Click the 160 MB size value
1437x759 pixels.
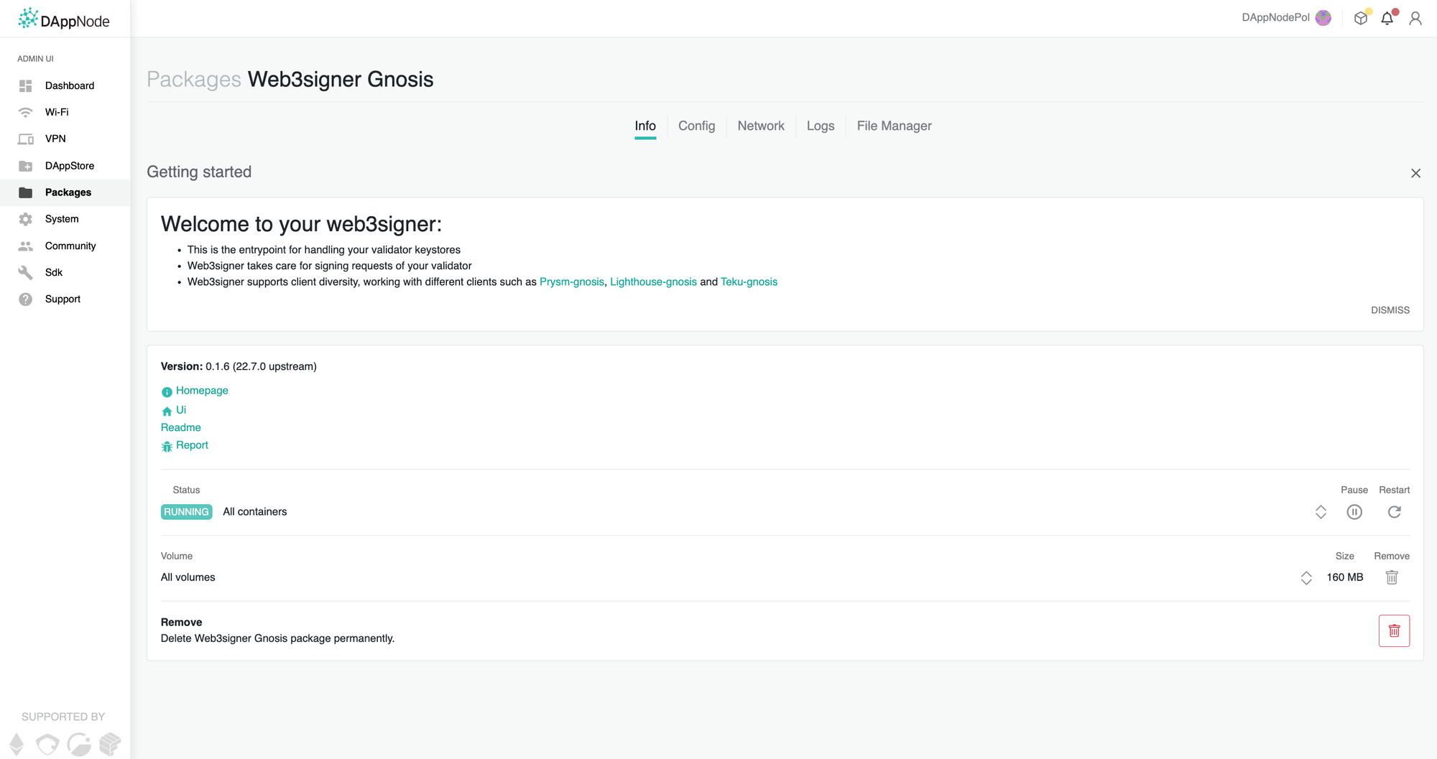coord(1345,577)
